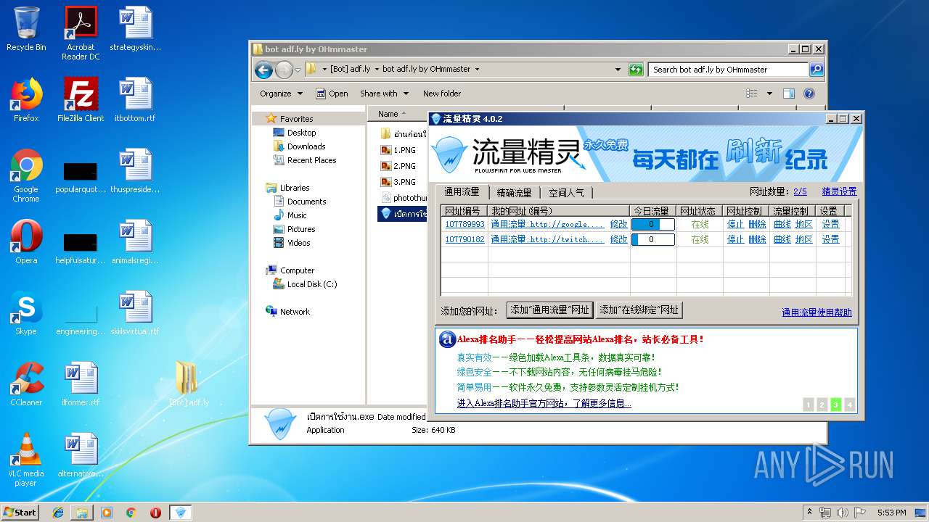Launch VLC media player desktop shortcut
The image size is (929, 522).
[x=26, y=460]
